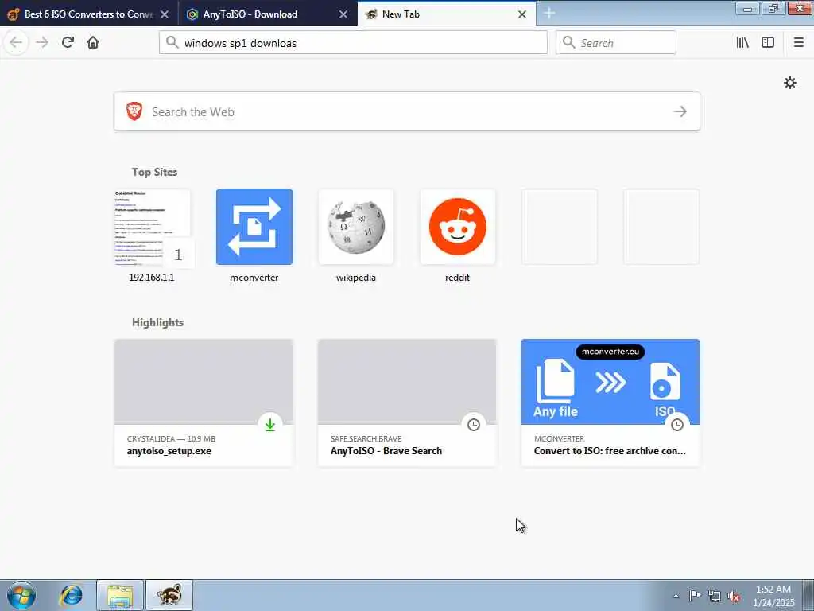Viewport: 814px width, 611px height.
Task: Close the Best 6 ISO Converters tab
Action: (165, 14)
